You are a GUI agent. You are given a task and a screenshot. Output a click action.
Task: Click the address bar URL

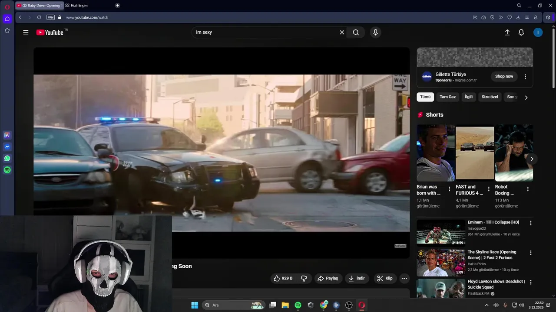pos(87,17)
